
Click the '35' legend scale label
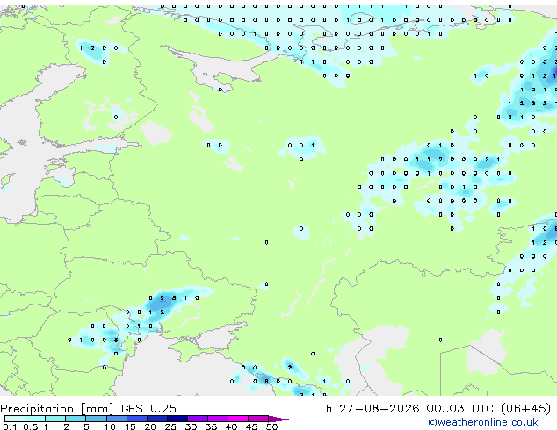[211, 426]
